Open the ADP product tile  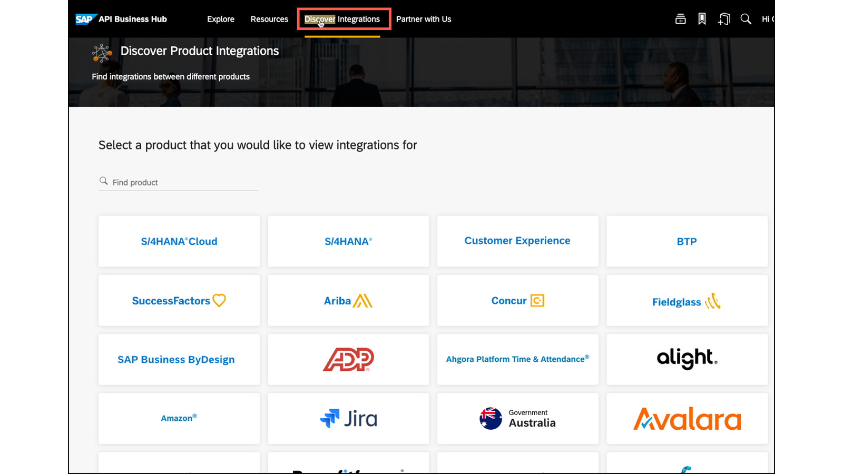[x=348, y=359]
